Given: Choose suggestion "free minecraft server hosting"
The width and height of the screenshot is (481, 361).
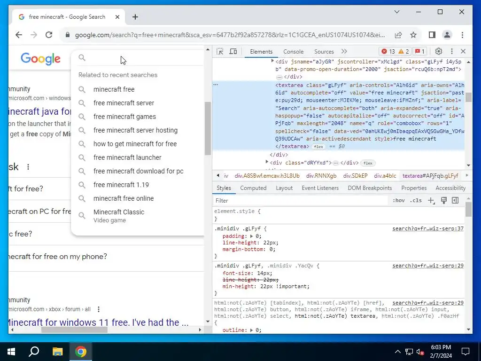Looking at the screenshot, I should [135, 130].
